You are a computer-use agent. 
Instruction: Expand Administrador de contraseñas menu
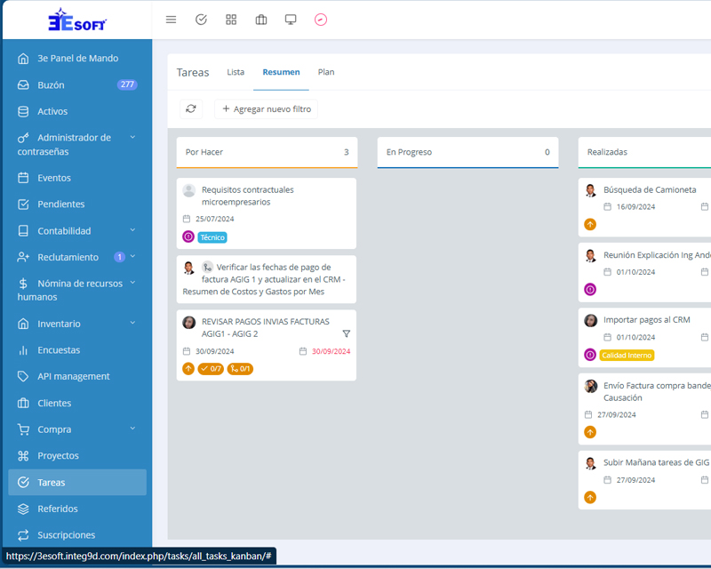pyautogui.click(x=132, y=138)
